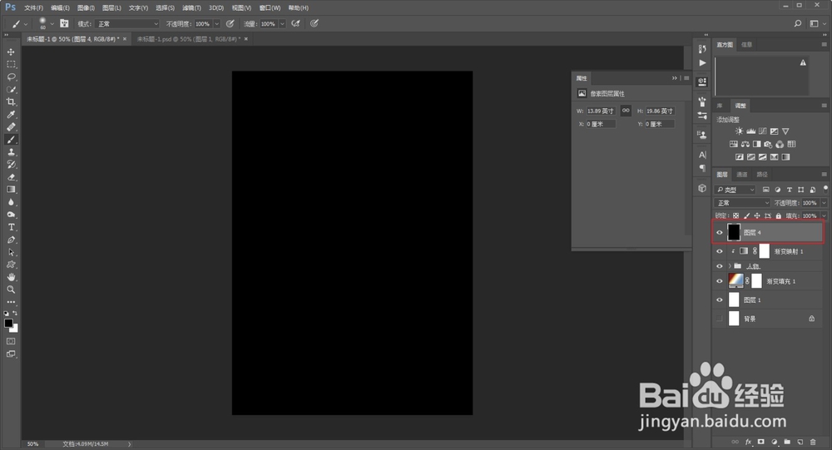Select the Healing Brush tool
The height and width of the screenshot is (450, 832).
(x=11, y=126)
